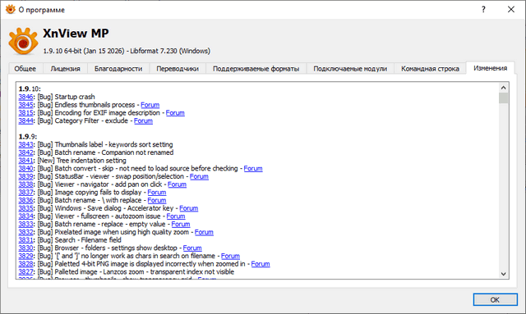Open issue link 3842
Screen dimensions: 526x314
coord(25,152)
